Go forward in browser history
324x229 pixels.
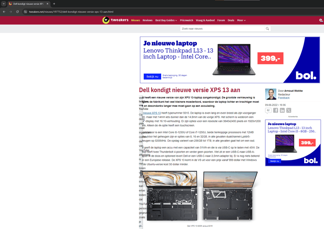coord(11,12)
